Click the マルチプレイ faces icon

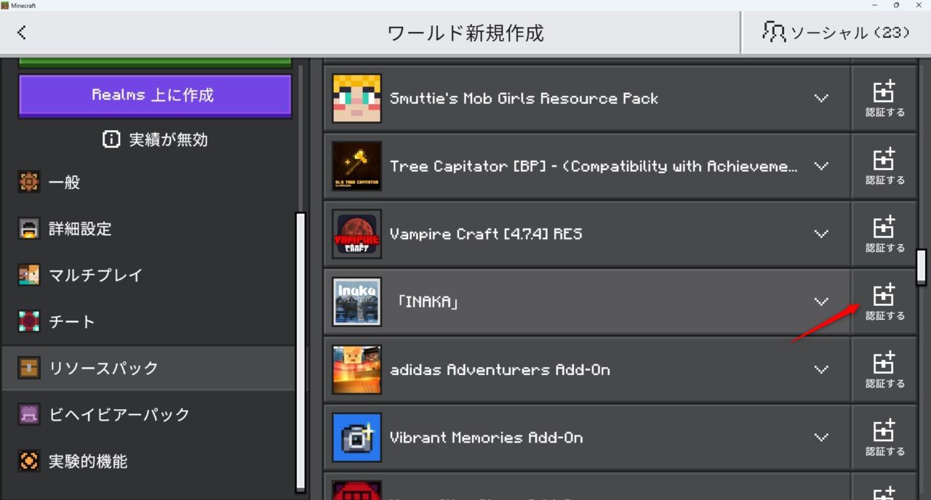[29, 275]
